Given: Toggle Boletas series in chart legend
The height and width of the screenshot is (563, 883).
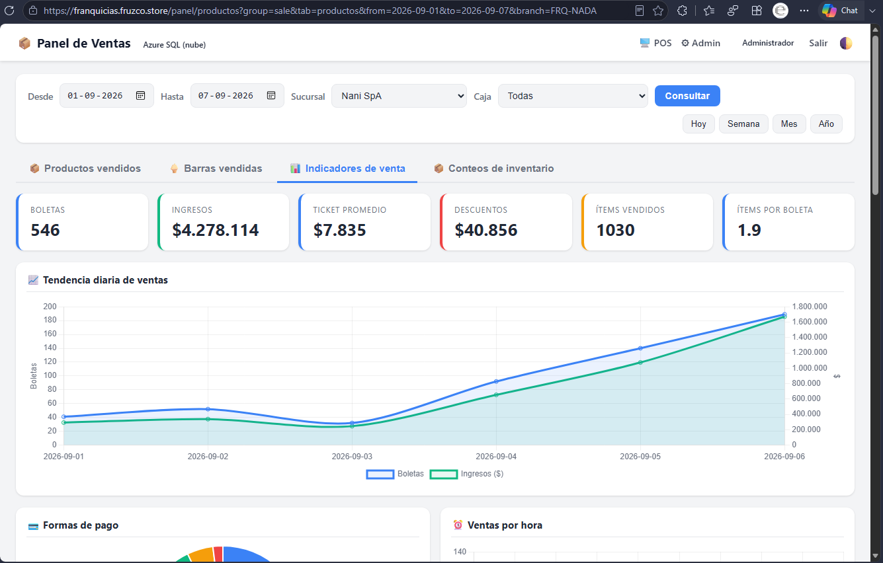Looking at the screenshot, I should point(396,474).
